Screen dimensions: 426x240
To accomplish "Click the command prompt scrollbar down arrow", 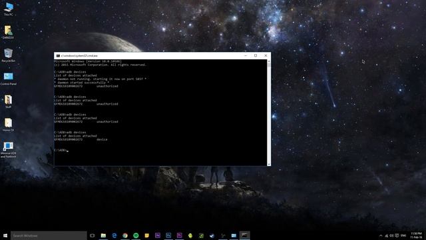I will pos(269,164).
